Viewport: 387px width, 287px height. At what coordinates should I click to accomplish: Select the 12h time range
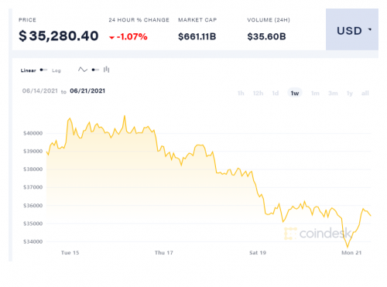pos(258,93)
